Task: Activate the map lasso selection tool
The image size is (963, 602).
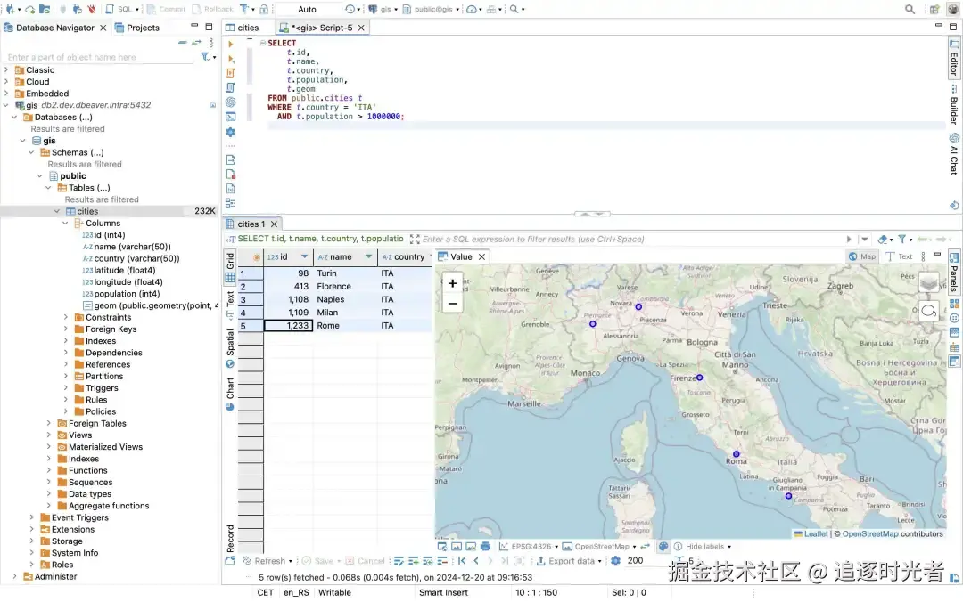Action: coord(928,311)
